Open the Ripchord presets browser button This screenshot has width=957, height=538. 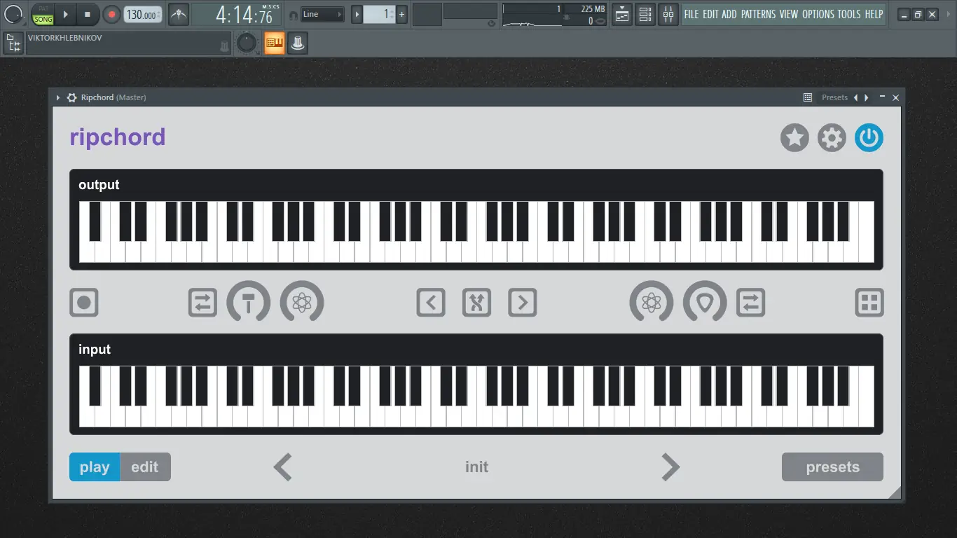(x=832, y=467)
